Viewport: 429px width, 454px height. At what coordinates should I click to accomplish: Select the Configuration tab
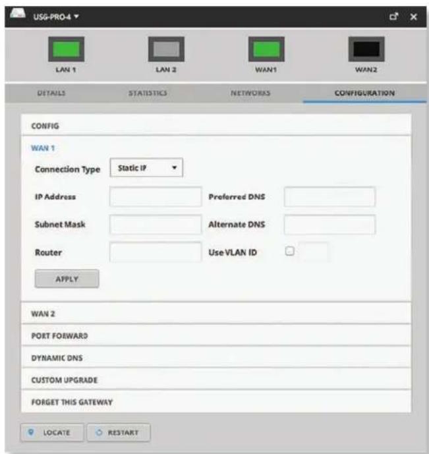[x=364, y=93]
